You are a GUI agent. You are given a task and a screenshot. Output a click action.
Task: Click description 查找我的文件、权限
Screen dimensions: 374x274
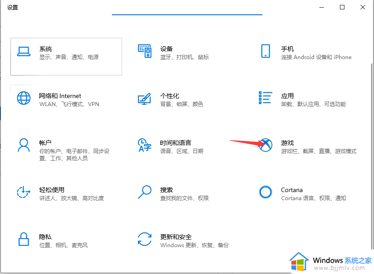point(185,198)
